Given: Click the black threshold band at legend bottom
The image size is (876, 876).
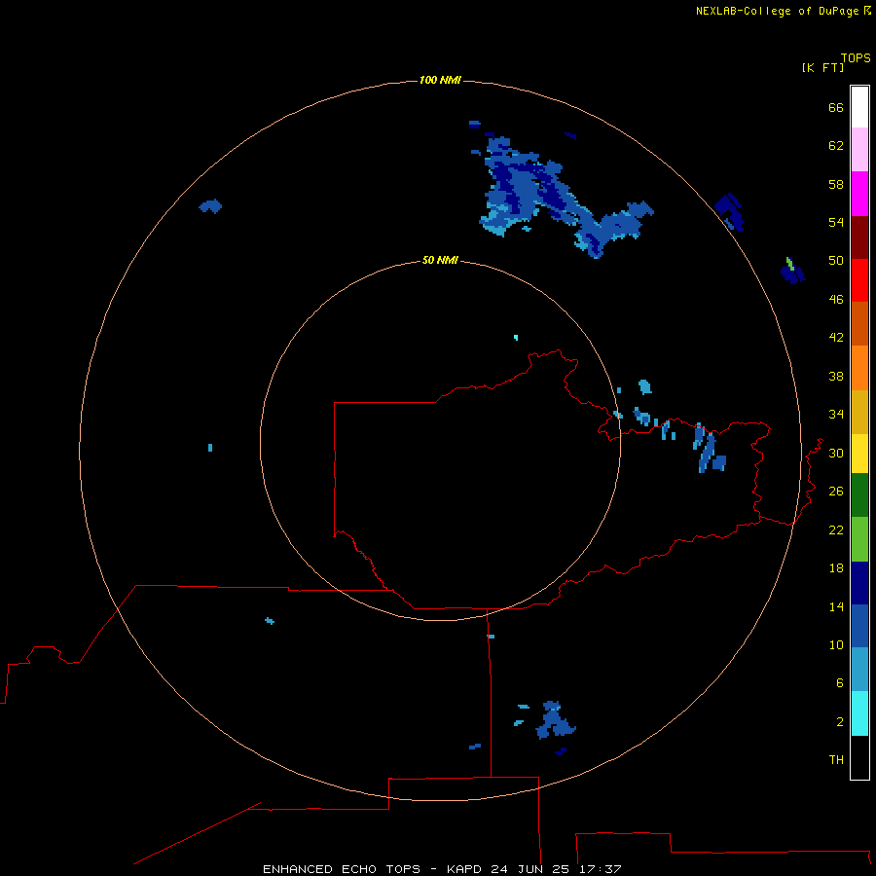Looking at the screenshot, I should pos(859,757).
